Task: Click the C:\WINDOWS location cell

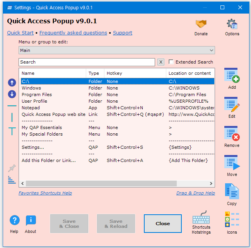Action: click(184, 88)
